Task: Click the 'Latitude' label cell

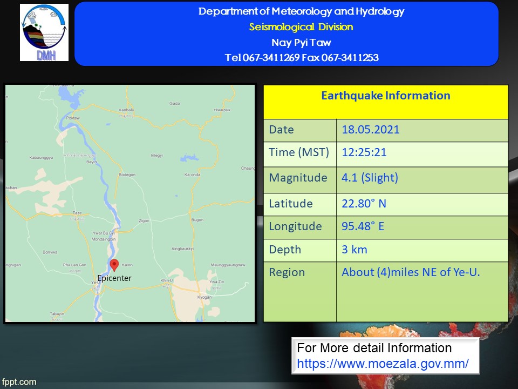Action: tap(300, 204)
